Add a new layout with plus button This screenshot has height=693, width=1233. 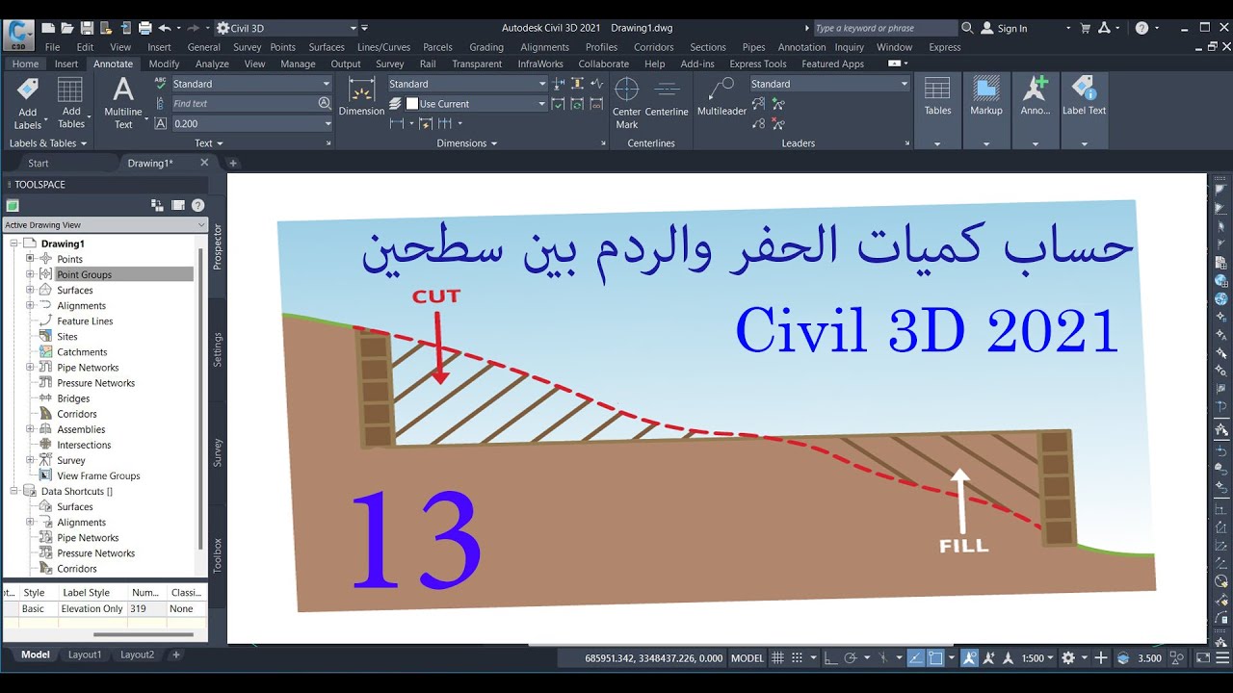(x=175, y=654)
